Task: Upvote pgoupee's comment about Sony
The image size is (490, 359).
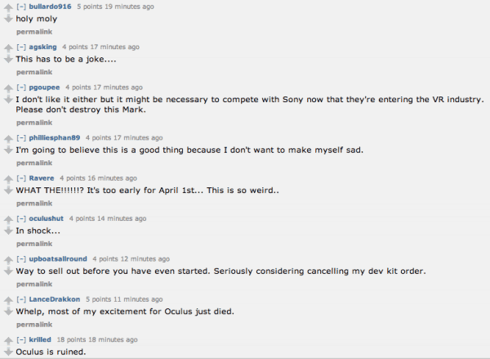Action: pos(7,88)
